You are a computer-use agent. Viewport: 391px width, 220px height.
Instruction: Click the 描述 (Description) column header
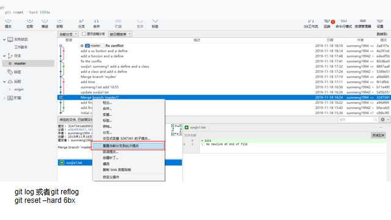point(197,40)
